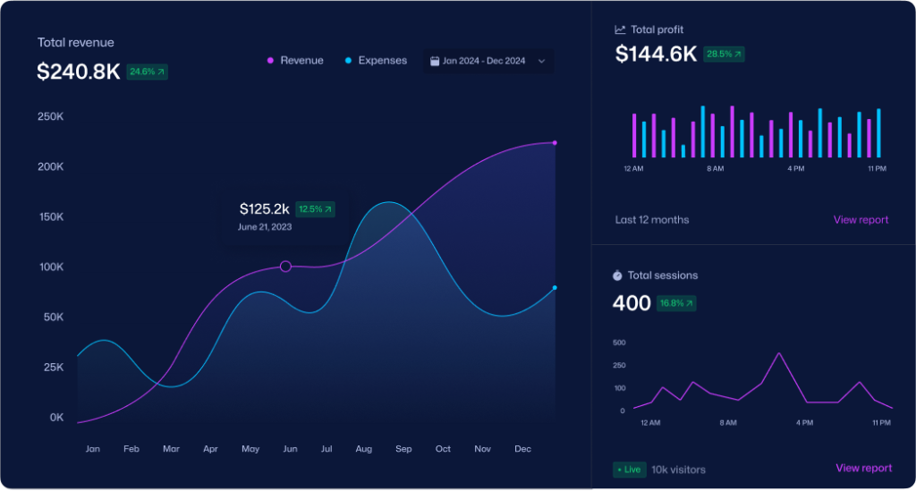Click the Total sessions stopwatch icon
The height and width of the screenshot is (491, 916).
(617, 275)
